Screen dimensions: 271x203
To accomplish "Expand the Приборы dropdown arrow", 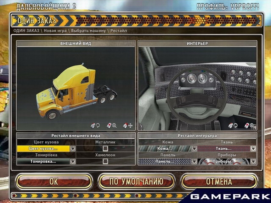I will pyautogui.click(x=253, y=162).
